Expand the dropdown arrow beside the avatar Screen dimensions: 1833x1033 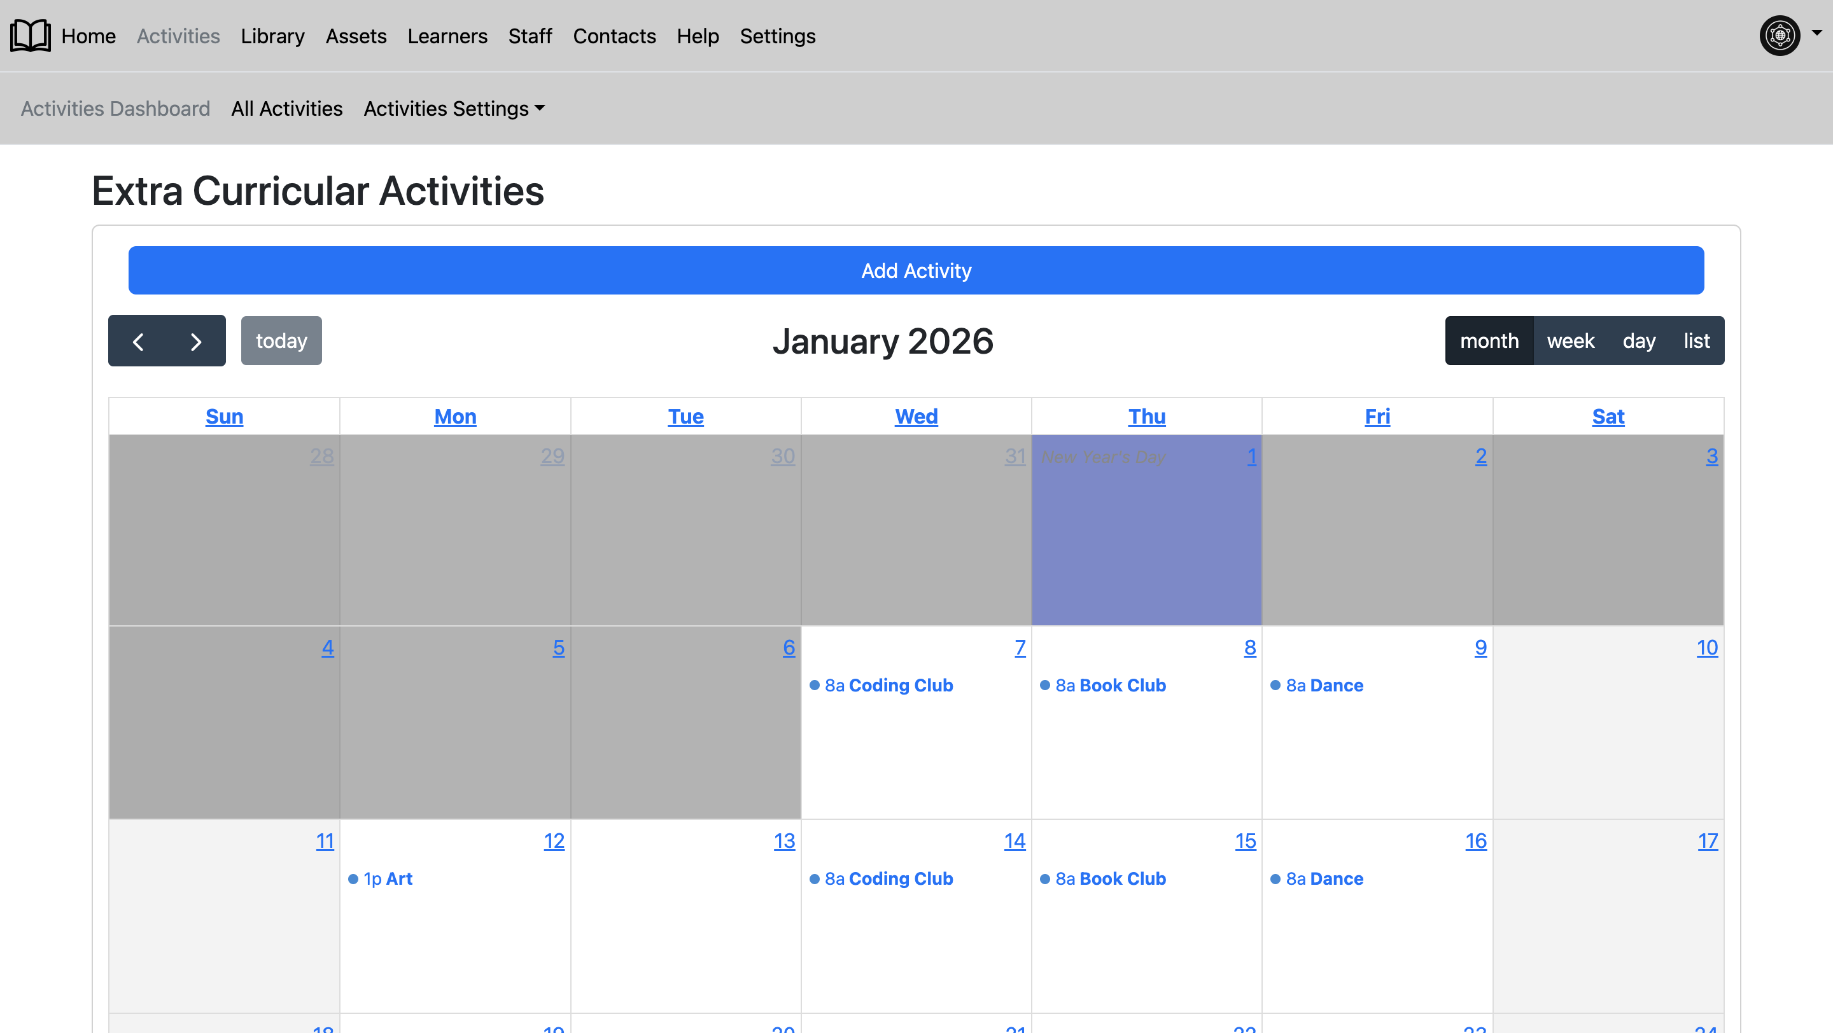pyautogui.click(x=1817, y=35)
